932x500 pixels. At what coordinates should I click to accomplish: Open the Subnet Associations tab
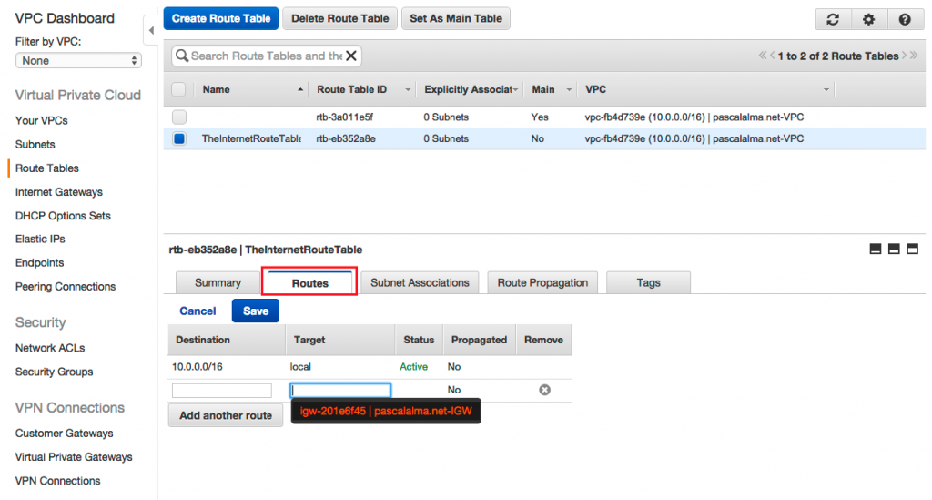420,283
